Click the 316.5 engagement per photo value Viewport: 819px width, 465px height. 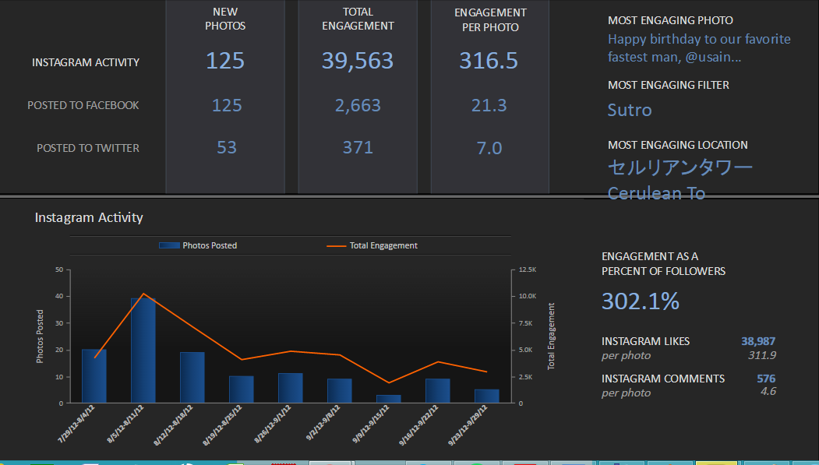(489, 62)
